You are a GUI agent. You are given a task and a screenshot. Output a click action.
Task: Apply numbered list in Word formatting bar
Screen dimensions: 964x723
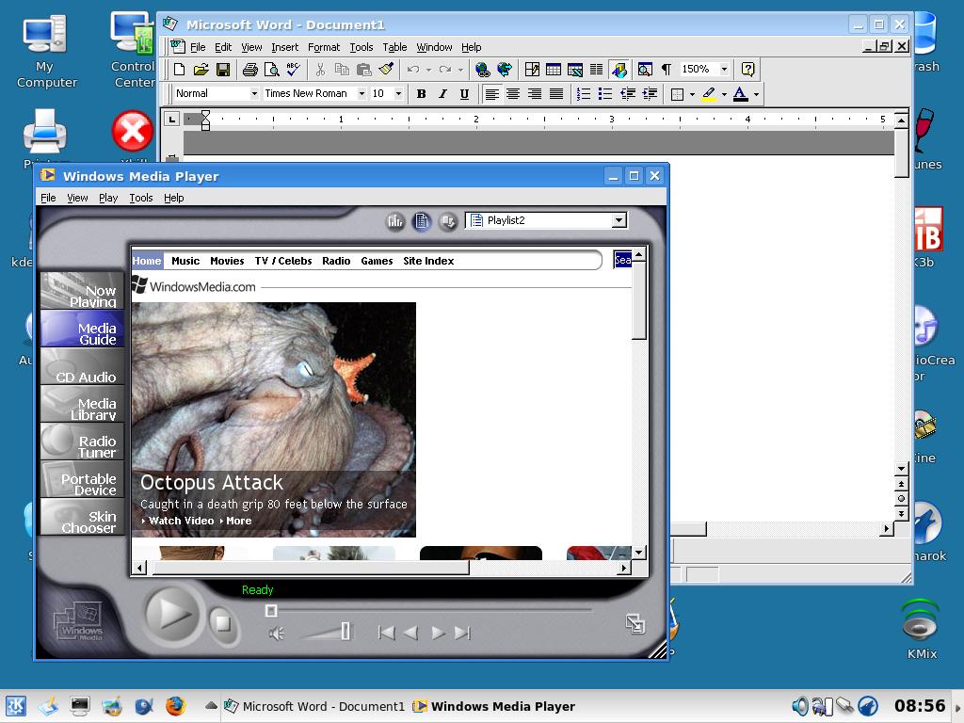tap(584, 93)
